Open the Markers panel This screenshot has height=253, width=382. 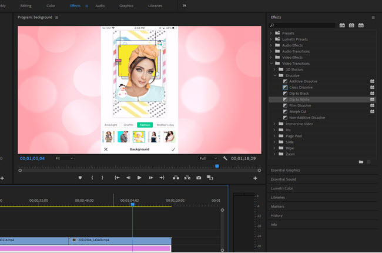(x=277, y=207)
